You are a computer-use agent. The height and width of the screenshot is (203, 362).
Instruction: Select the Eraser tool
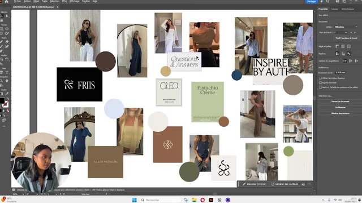[7, 42]
